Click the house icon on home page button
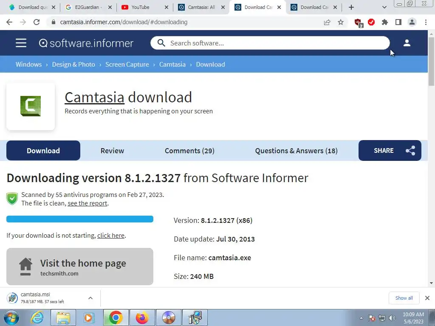 click(x=25, y=267)
